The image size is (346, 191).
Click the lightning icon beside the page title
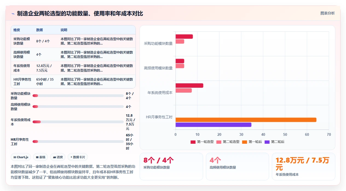(13, 13)
